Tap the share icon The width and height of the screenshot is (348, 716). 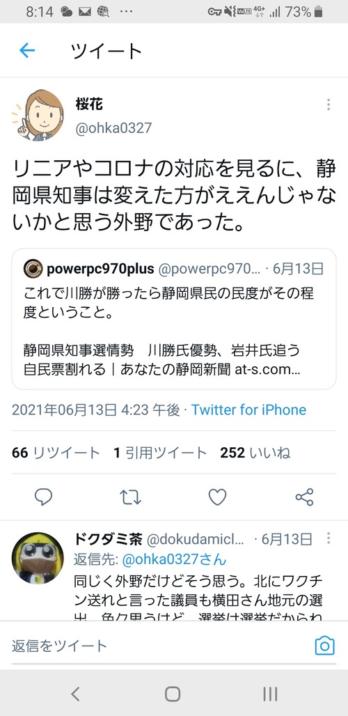tap(304, 497)
